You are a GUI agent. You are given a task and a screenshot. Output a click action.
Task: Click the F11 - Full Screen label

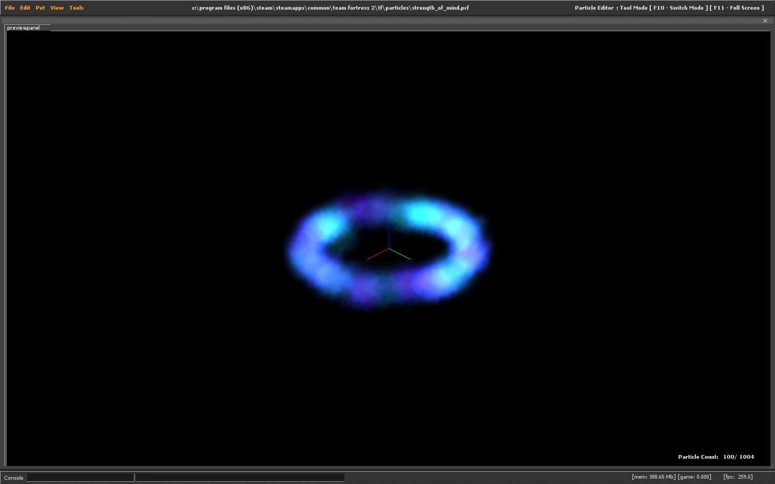point(737,8)
